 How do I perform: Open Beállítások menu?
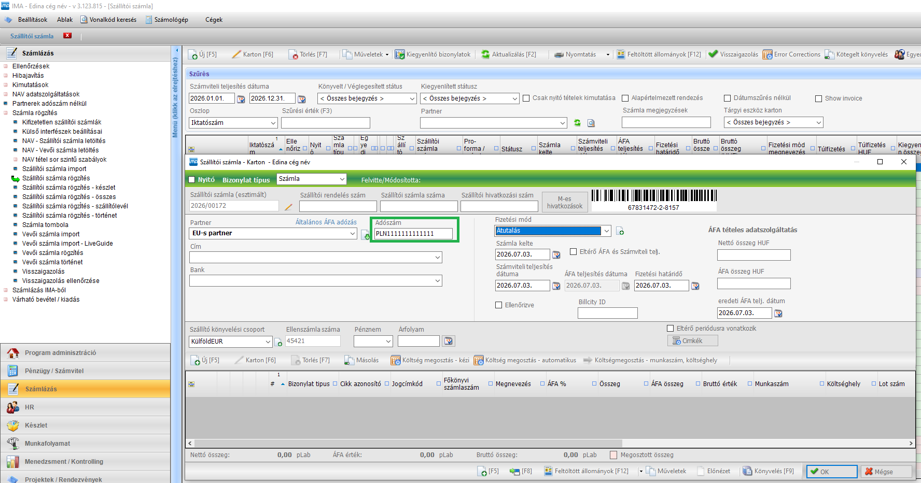(x=32, y=20)
